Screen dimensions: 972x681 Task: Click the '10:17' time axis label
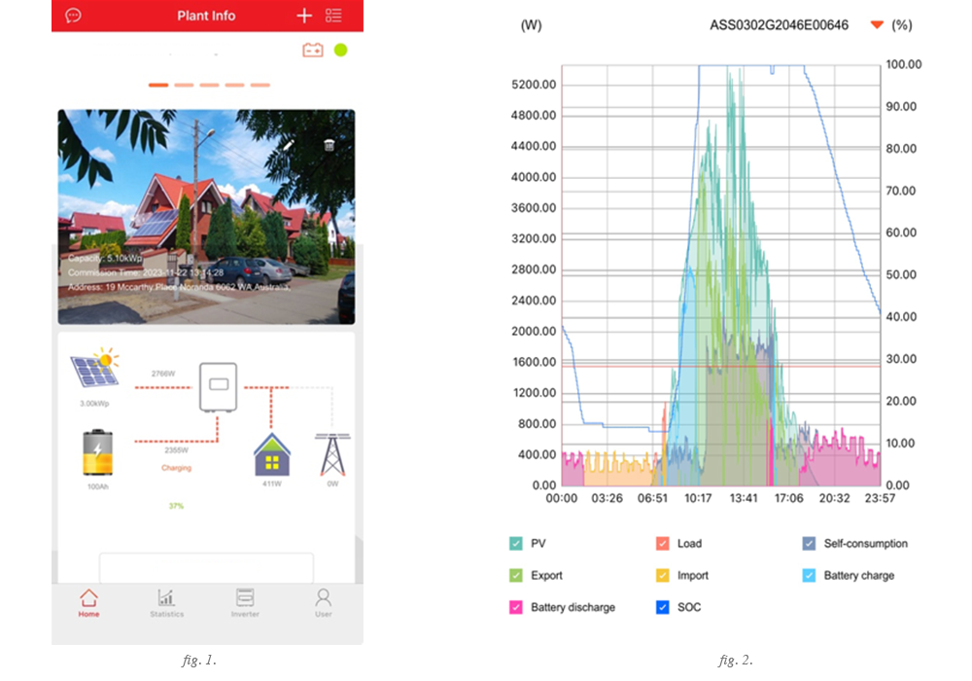(x=698, y=498)
